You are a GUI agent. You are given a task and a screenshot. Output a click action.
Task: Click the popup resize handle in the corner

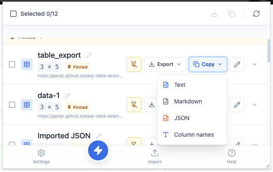pos(268,166)
